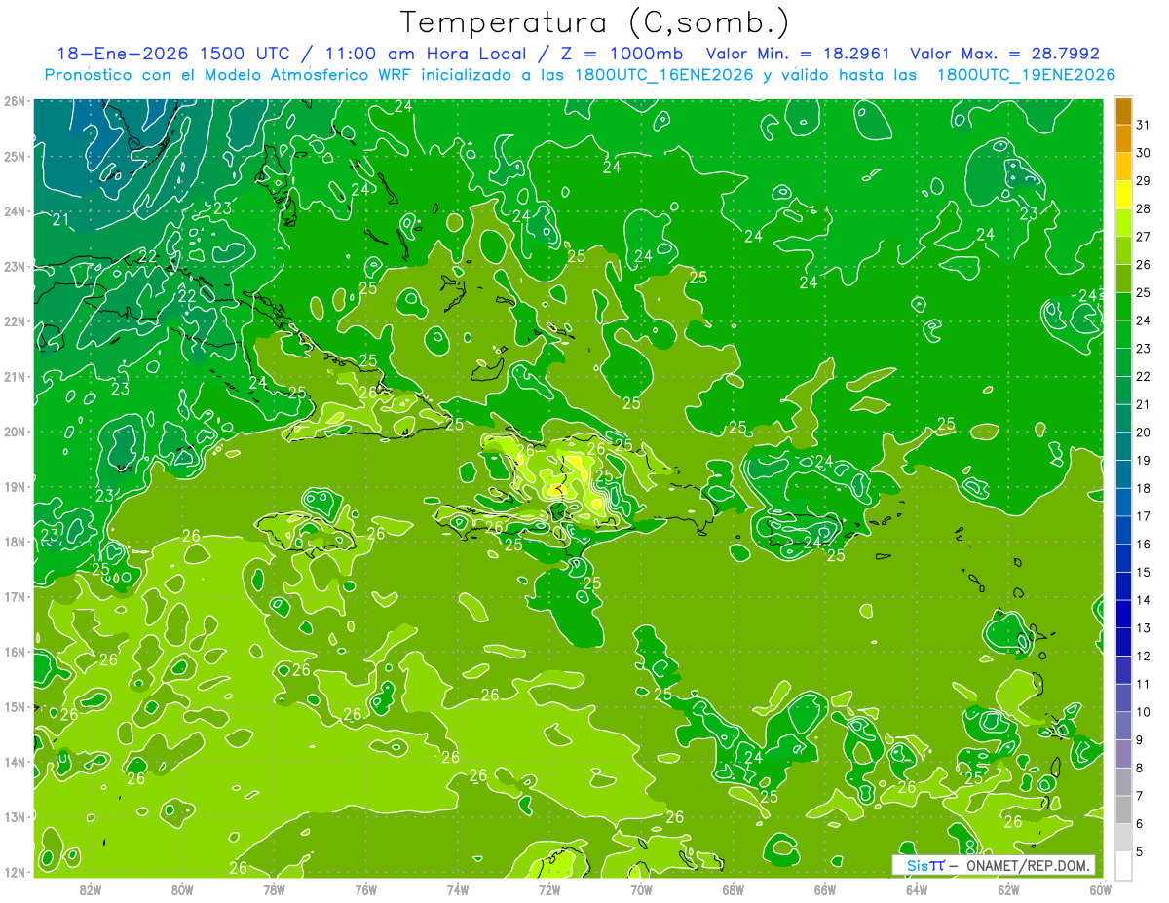1169x903 pixels.
Task: Pick the orange legend swatch between 30 and 31
Action: [x=1123, y=138]
